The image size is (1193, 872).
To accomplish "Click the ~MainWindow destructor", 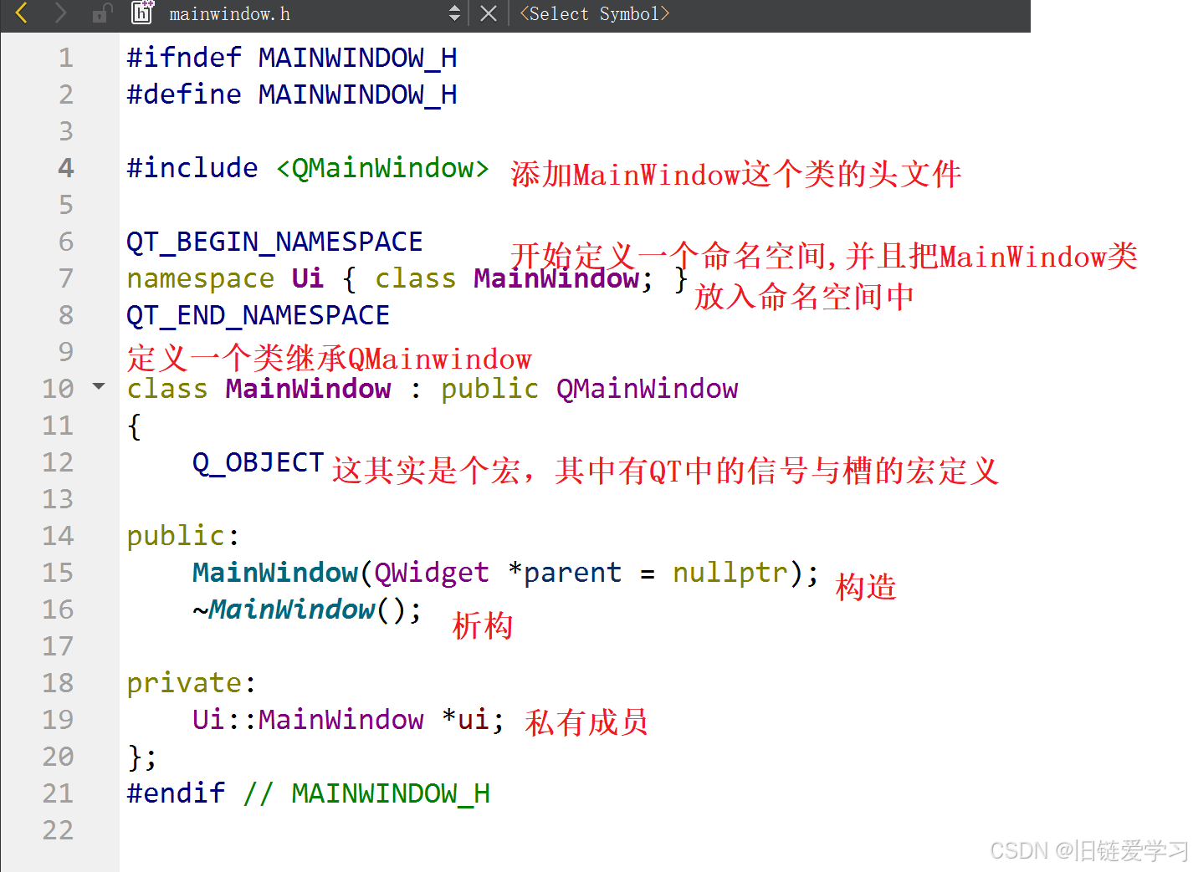I will pos(284,609).
